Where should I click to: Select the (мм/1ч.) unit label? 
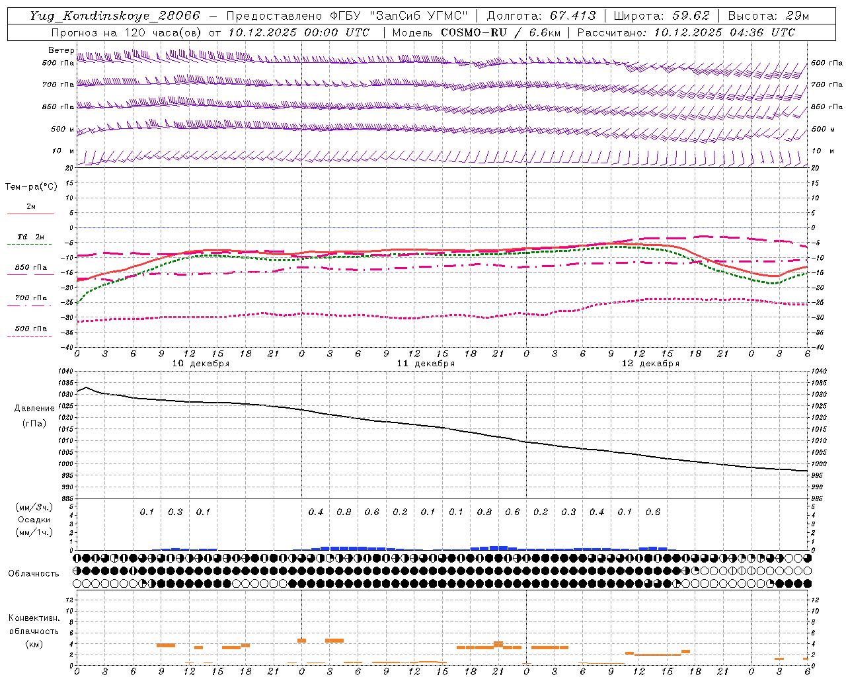tap(34, 532)
